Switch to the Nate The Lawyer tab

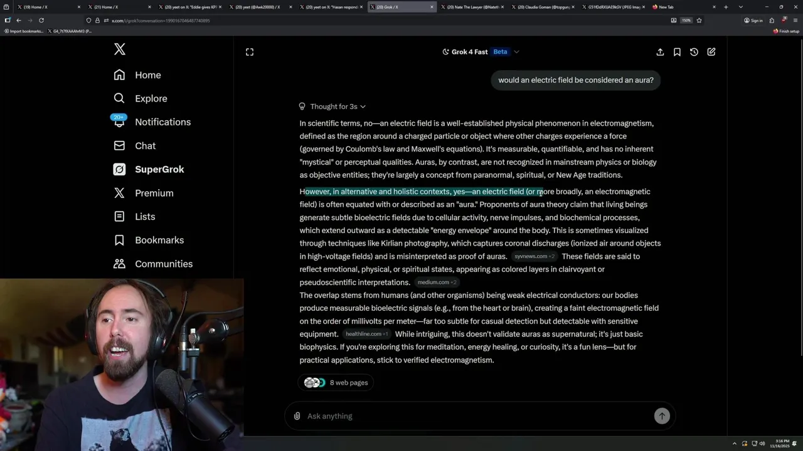472,7
